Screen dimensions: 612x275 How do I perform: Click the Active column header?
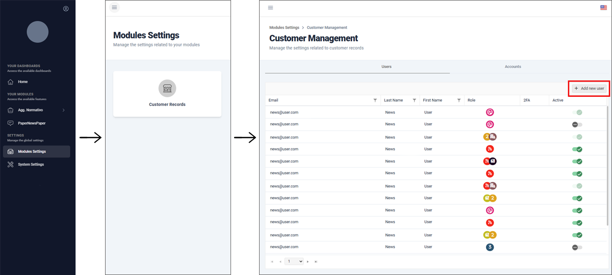558,100
